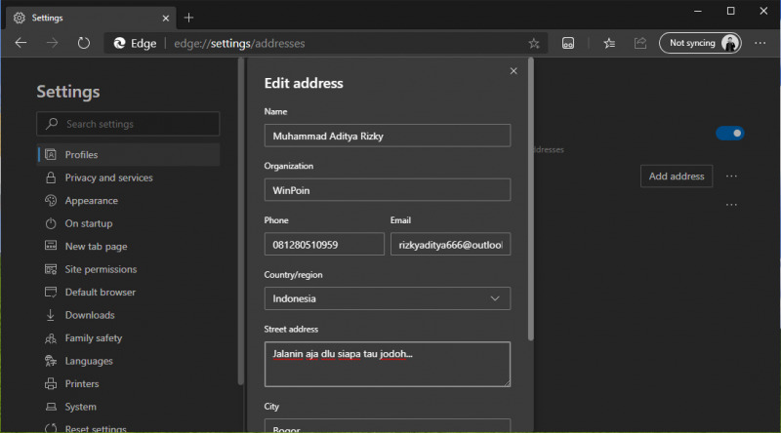The height and width of the screenshot is (433, 781).
Task: Click the Back navigation arrow
Action: 21,43
